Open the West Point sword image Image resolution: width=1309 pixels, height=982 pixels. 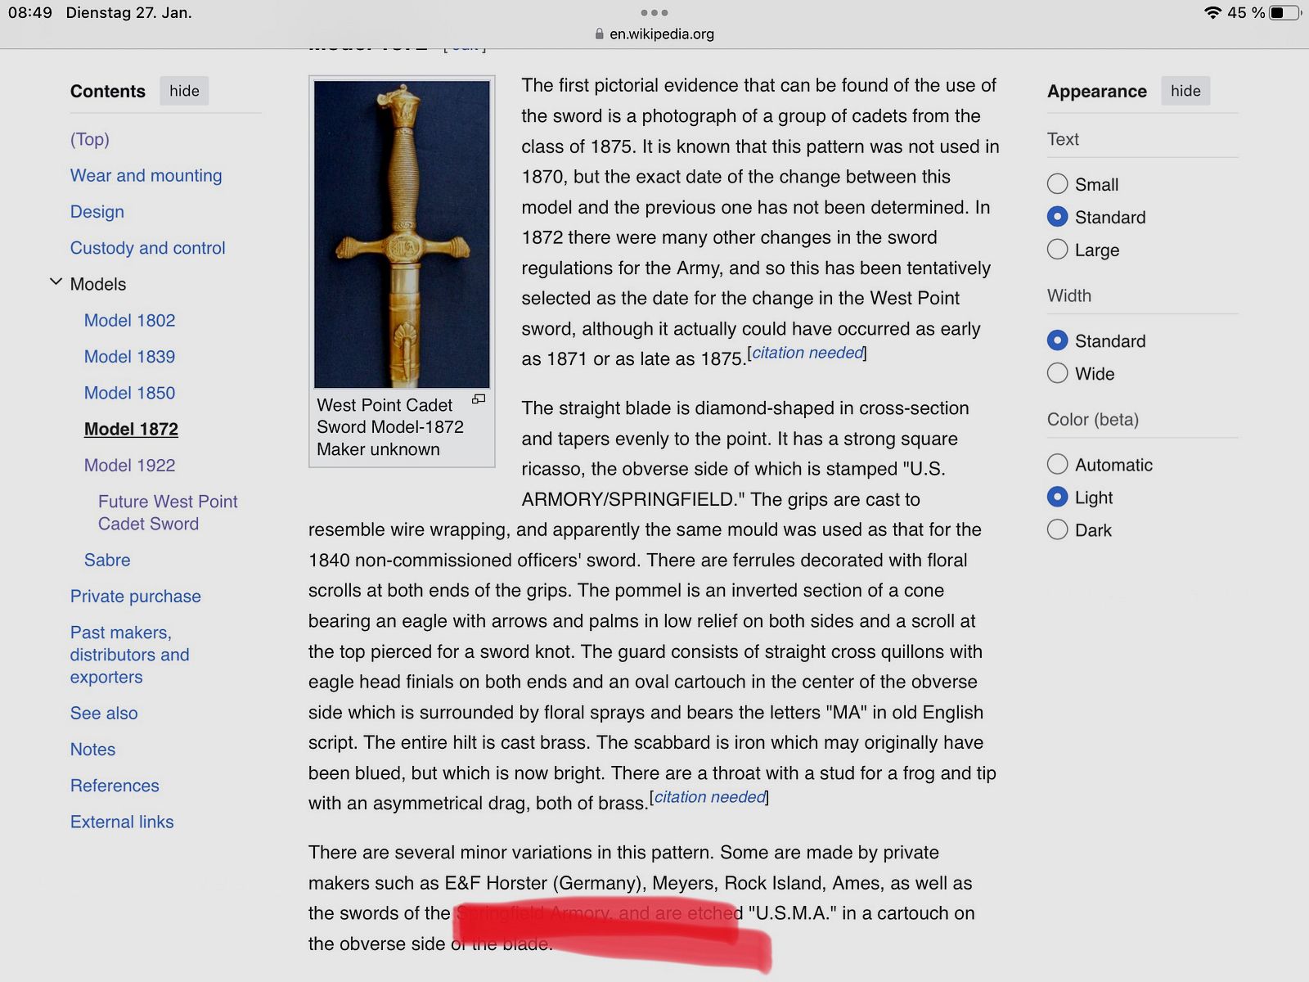402,234
